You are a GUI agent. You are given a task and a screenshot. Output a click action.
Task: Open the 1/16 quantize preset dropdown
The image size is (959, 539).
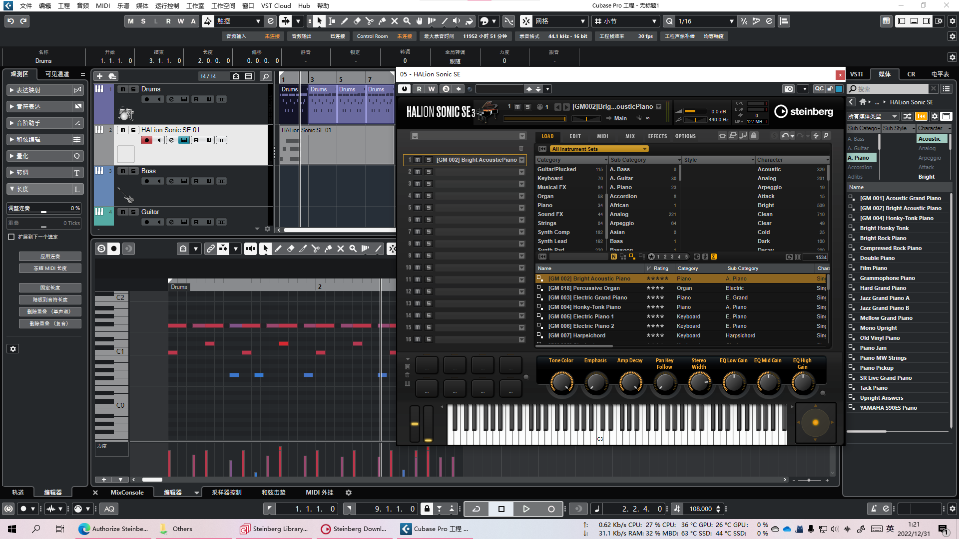click(x=705, y=21)
